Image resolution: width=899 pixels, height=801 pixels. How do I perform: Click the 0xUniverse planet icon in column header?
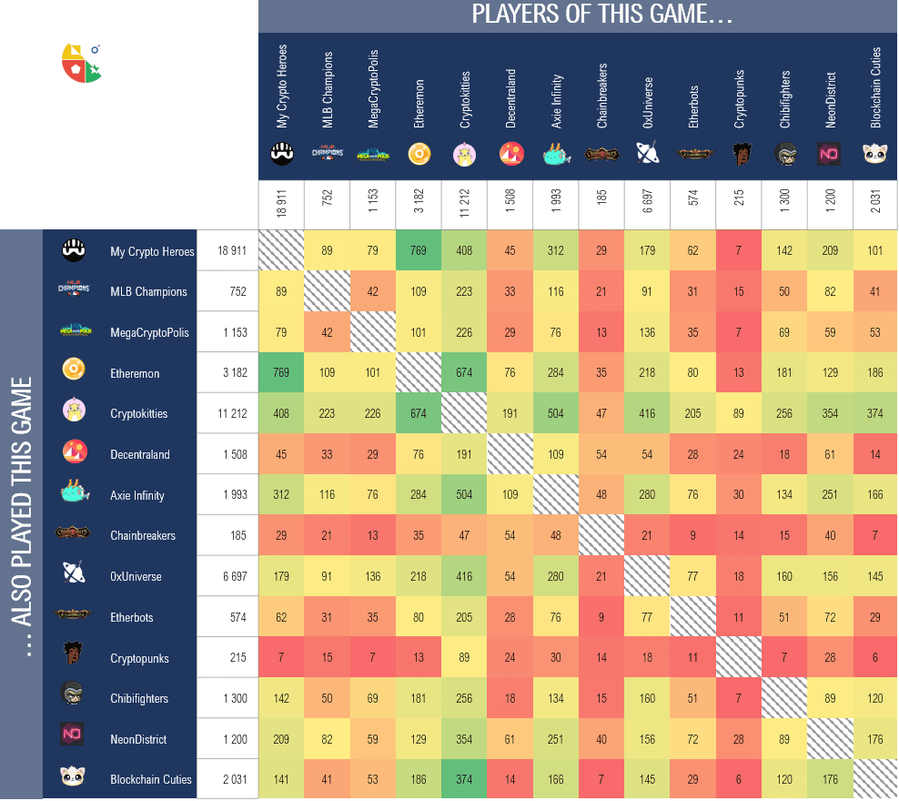click(x=648, y=153)
